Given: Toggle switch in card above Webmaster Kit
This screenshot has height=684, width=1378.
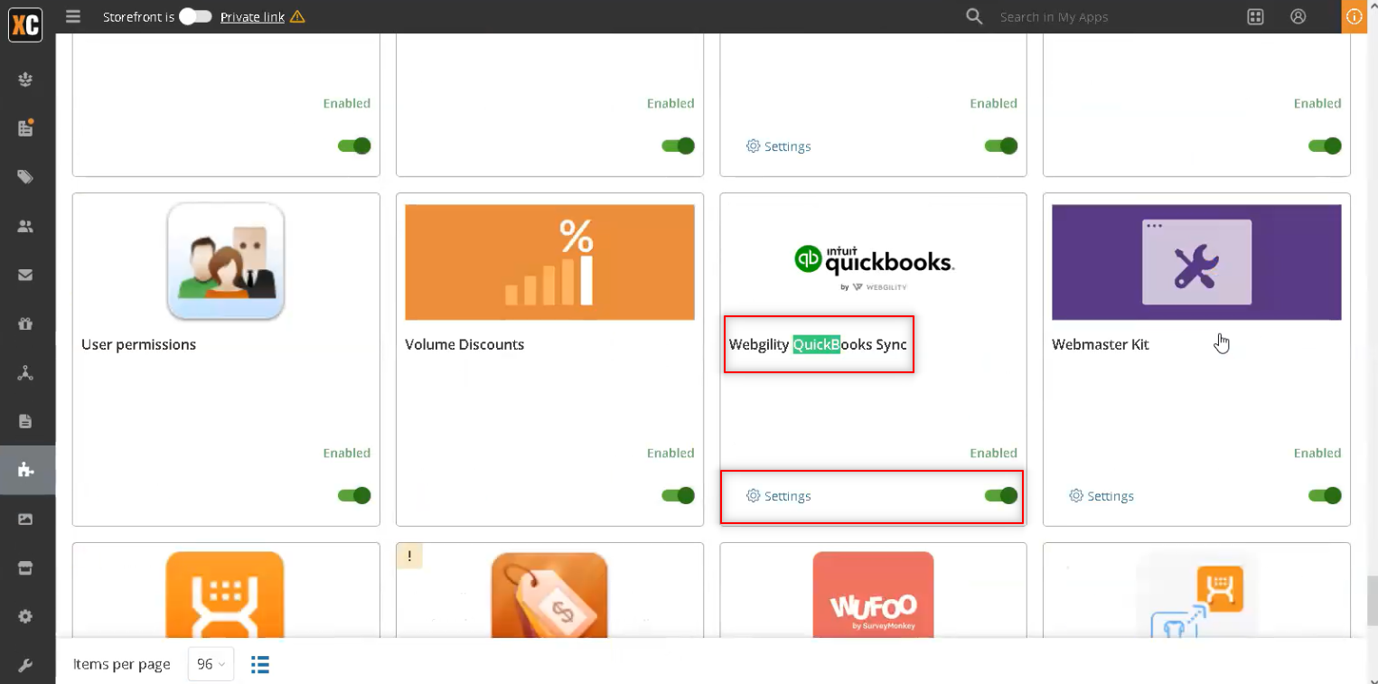Looking at the screenshot, I should (1325, 145).
